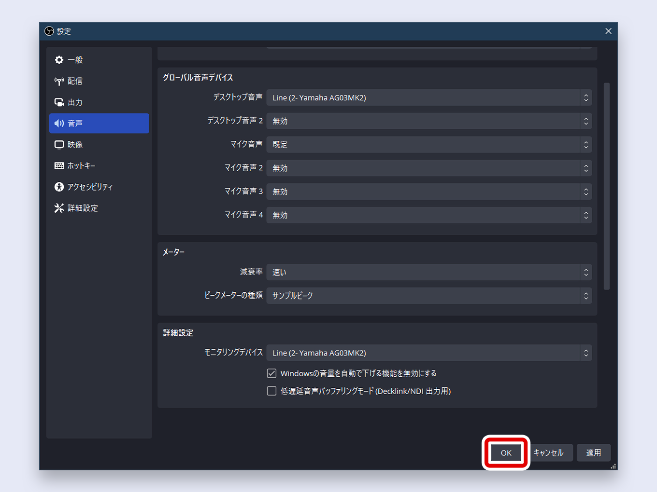Viewport: 657px width, 492px height.
Task: Select the 音声 settings page
Action: point(99,123)
